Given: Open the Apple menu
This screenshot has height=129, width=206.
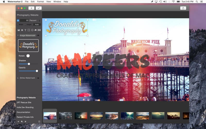Looking at the screenshot, I should 4,2.
